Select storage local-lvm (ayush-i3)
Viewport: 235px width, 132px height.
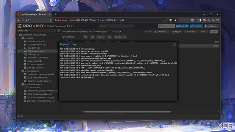(37, 64)
